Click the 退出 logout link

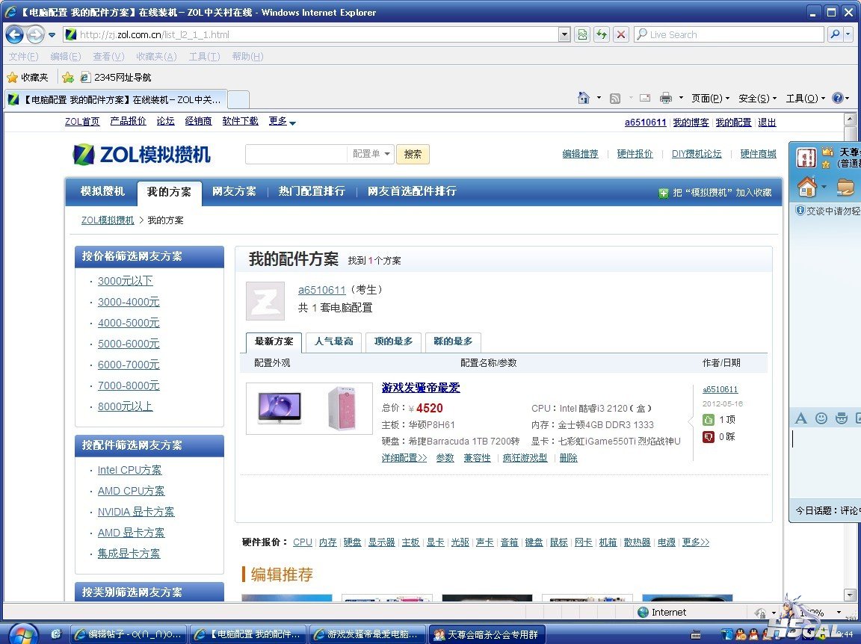tap(767, 123)
